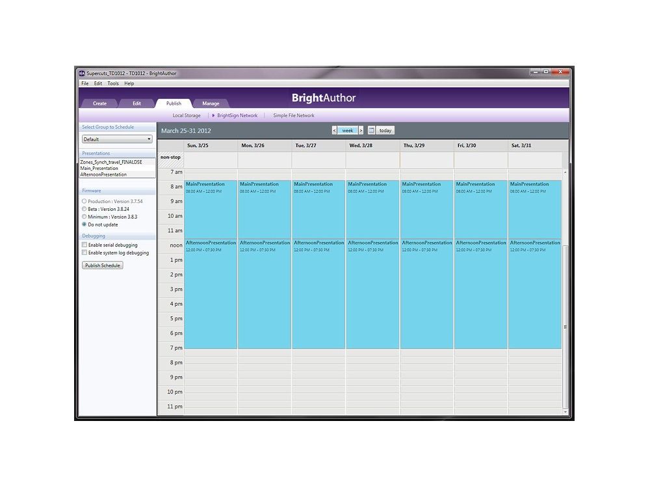Click the Sat, 3/31 day header

(x=535, y=145)
